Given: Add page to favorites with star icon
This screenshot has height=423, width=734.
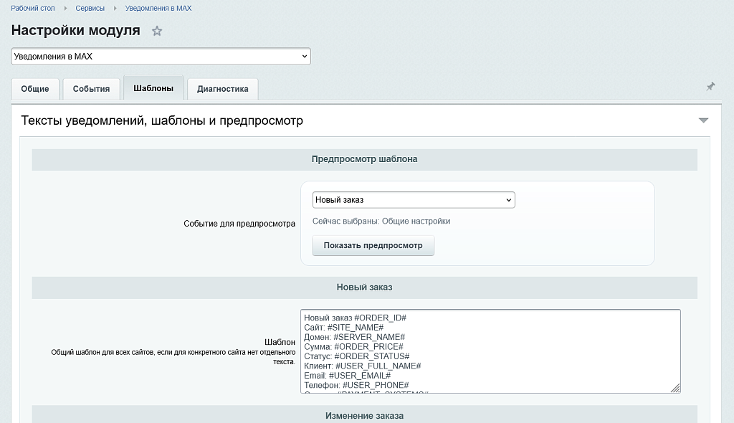Looking at the screenshot, I should coord(157,31).
